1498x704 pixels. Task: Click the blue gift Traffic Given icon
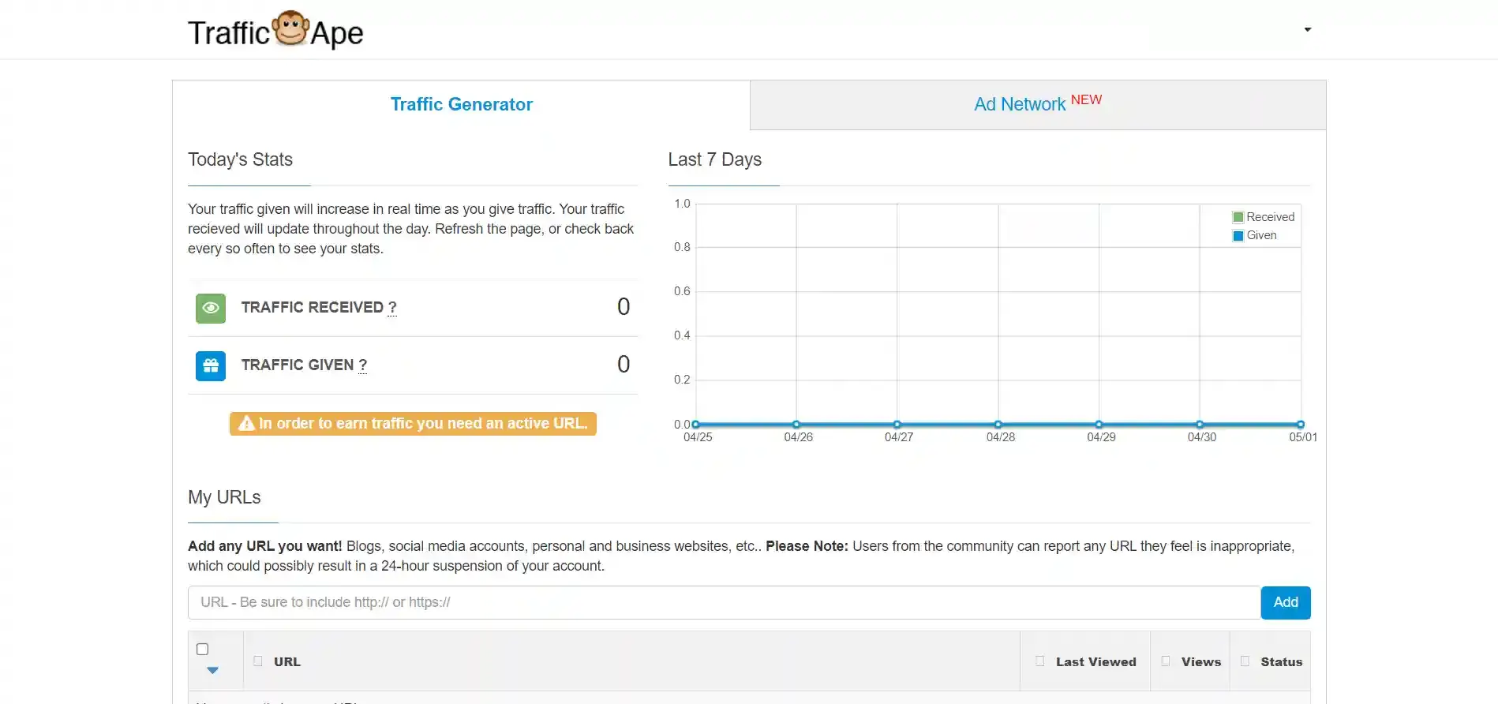tap(211, 365)
